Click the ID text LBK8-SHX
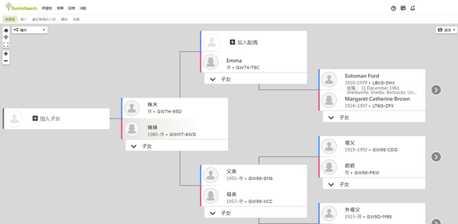 [x=384, y=82]
